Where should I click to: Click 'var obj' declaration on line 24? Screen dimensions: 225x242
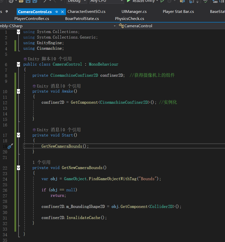click(x=49, y=179)
